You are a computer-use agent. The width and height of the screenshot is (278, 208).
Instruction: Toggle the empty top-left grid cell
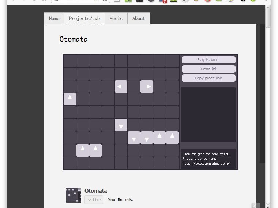pyautogui.click(x=70, y=61)
